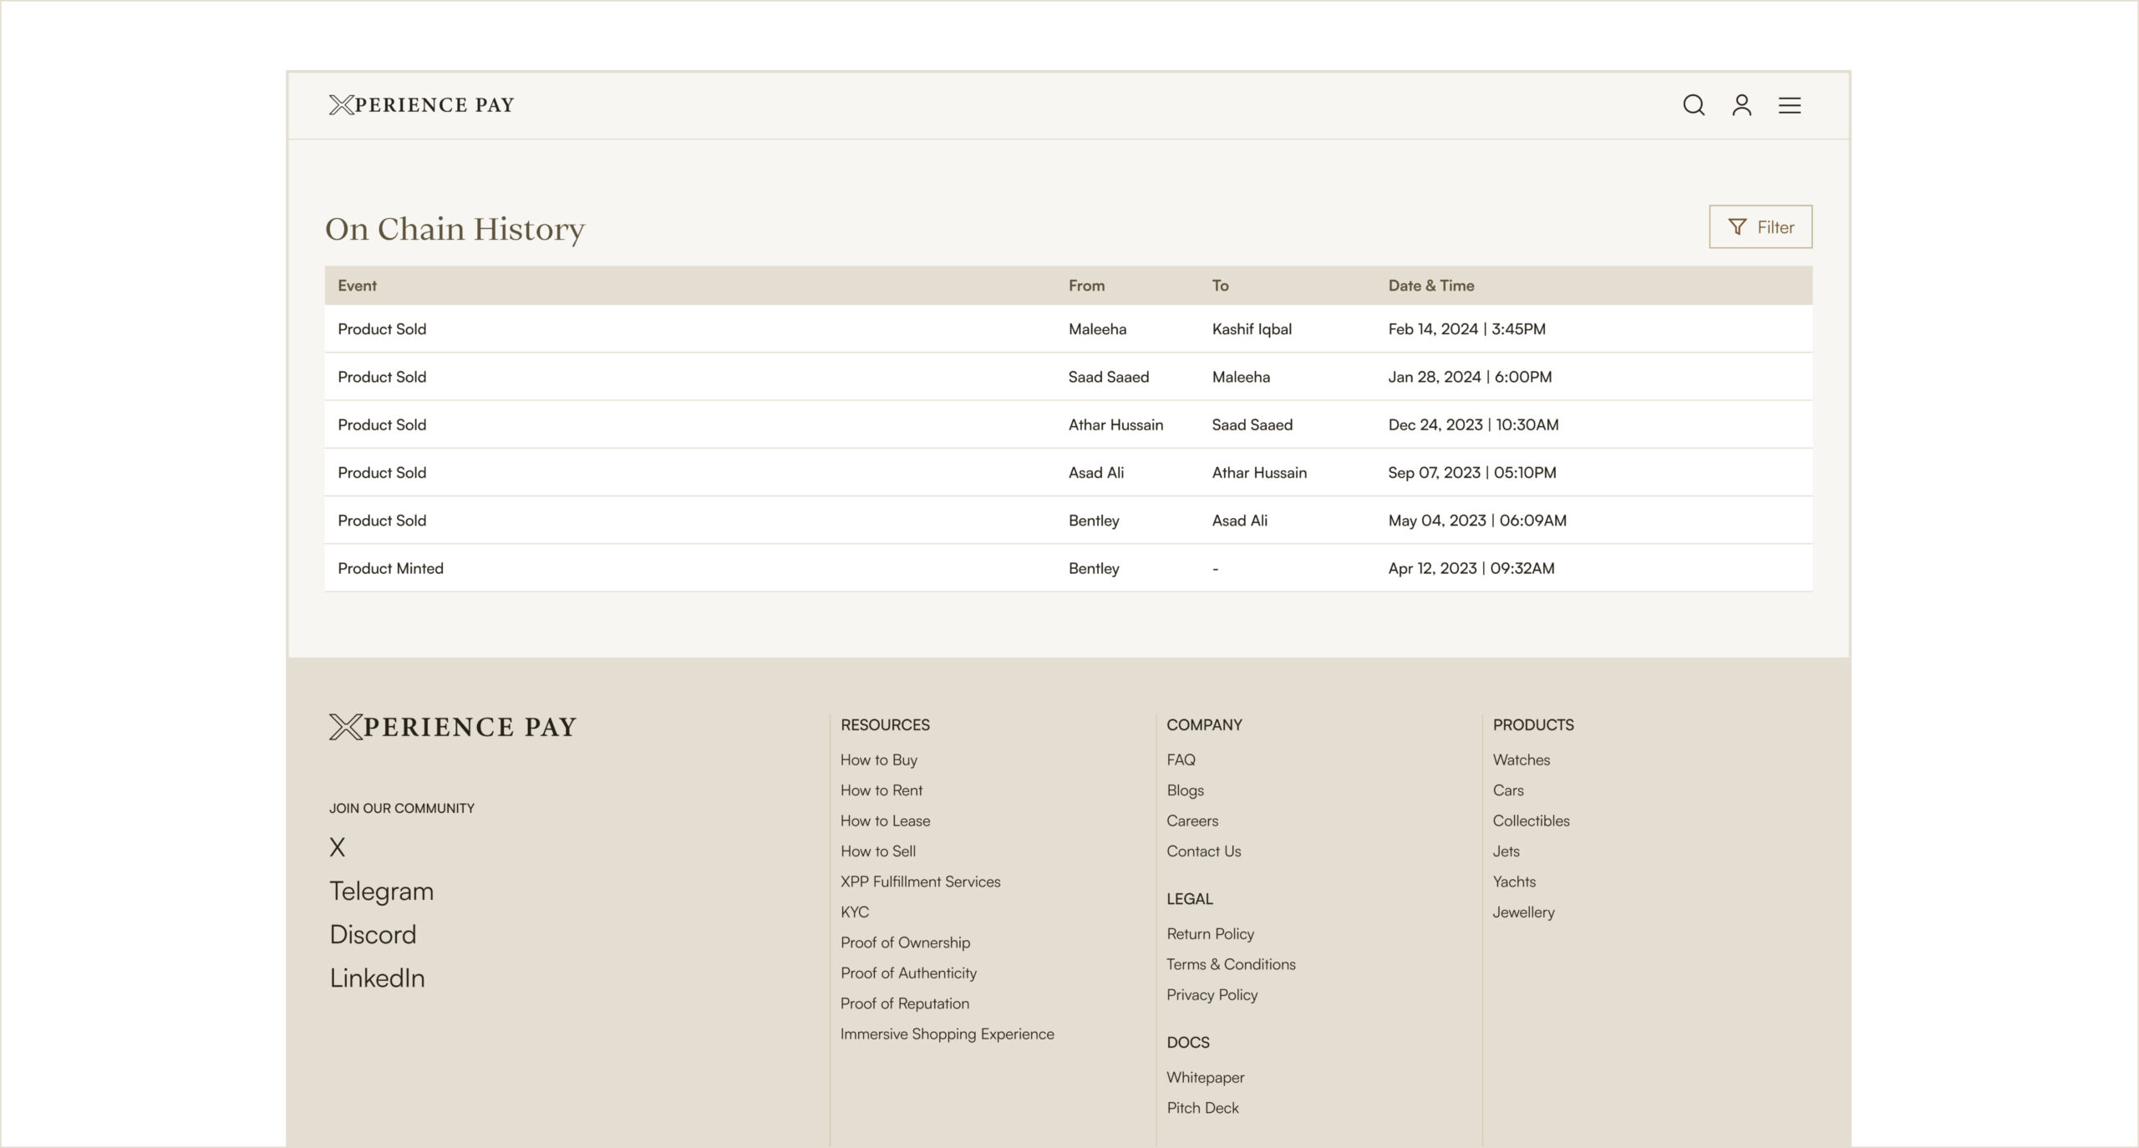The height and width of the screenshot is (1148, 2139).
Task: Browse the Yachts products link
Action: 1514,881
